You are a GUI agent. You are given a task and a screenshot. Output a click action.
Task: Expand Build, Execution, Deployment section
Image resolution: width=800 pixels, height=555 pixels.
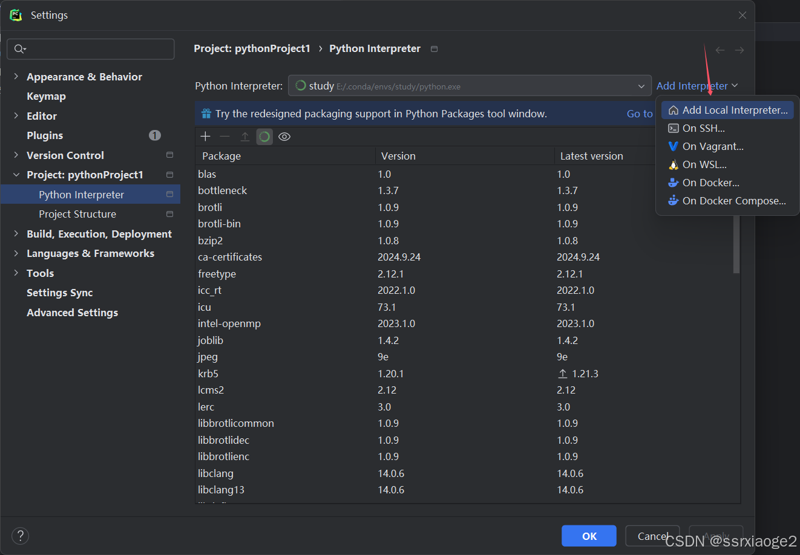(x=16, y=234)
